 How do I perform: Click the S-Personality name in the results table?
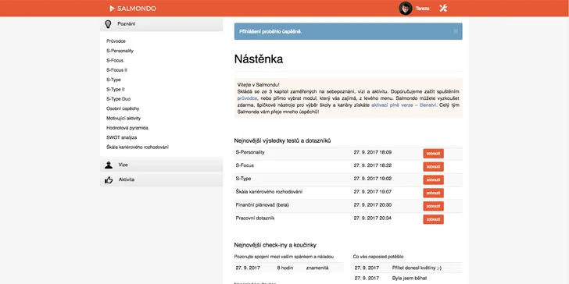(250, 152)
